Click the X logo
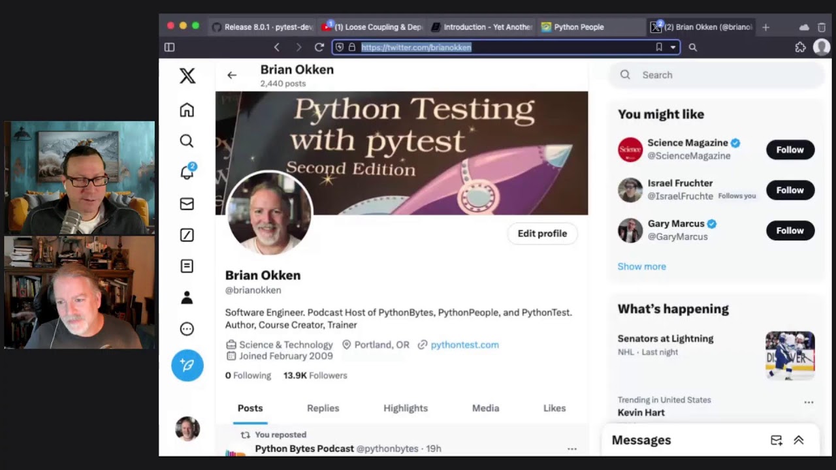The width and height of the screenshot is (836, 470). [187, 76]
